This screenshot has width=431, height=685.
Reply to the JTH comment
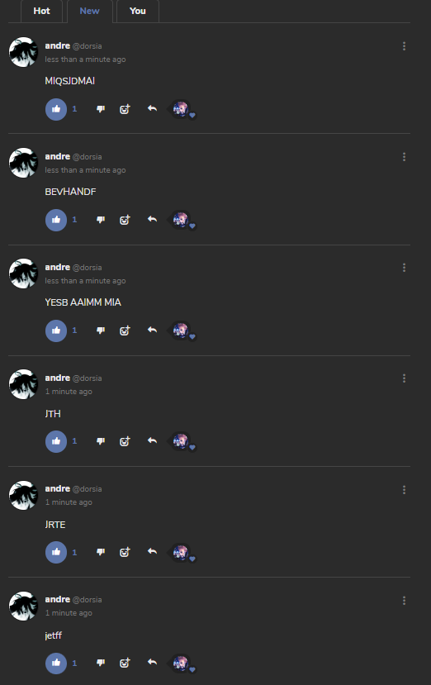(x=152, y=440)
